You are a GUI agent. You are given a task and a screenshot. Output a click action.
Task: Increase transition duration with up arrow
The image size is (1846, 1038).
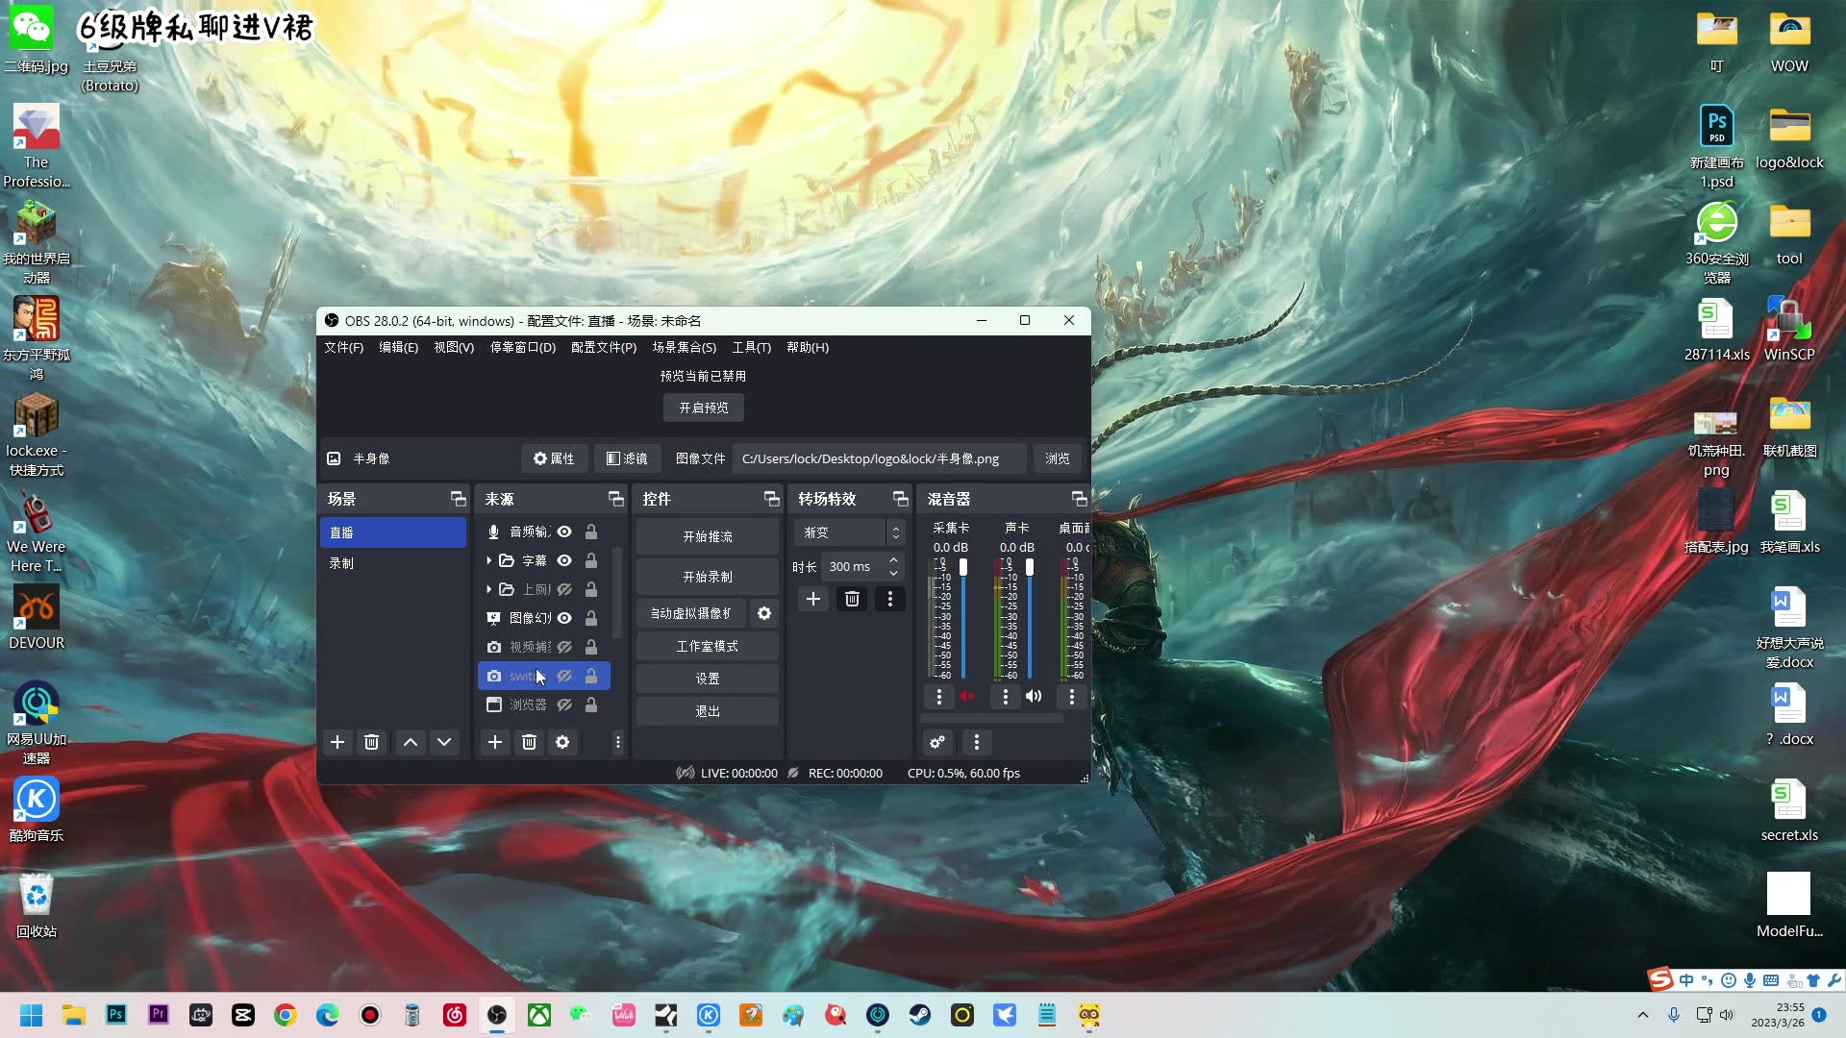(894, 560)
